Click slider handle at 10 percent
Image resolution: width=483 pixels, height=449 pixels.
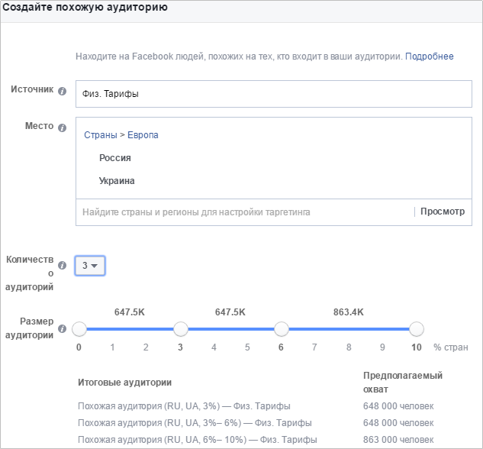point(417,329)
